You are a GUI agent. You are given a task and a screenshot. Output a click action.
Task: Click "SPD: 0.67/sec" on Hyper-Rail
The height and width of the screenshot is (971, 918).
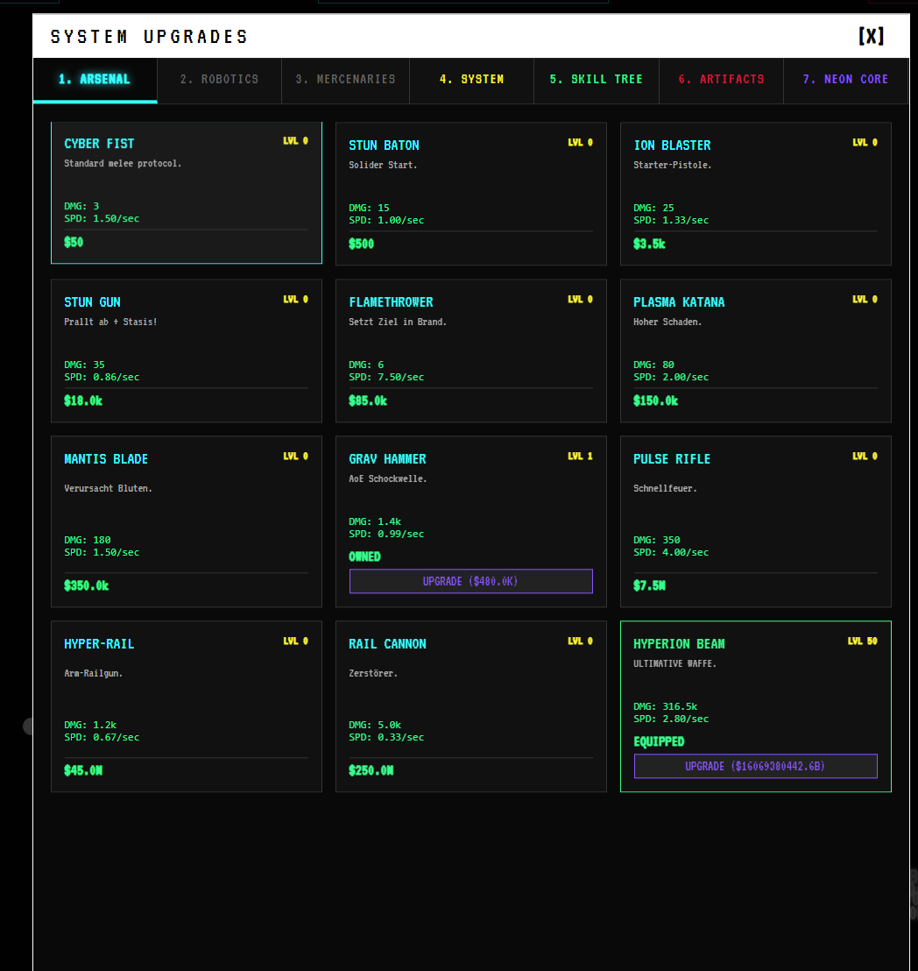pyautogui.click(x=102, y=738)
